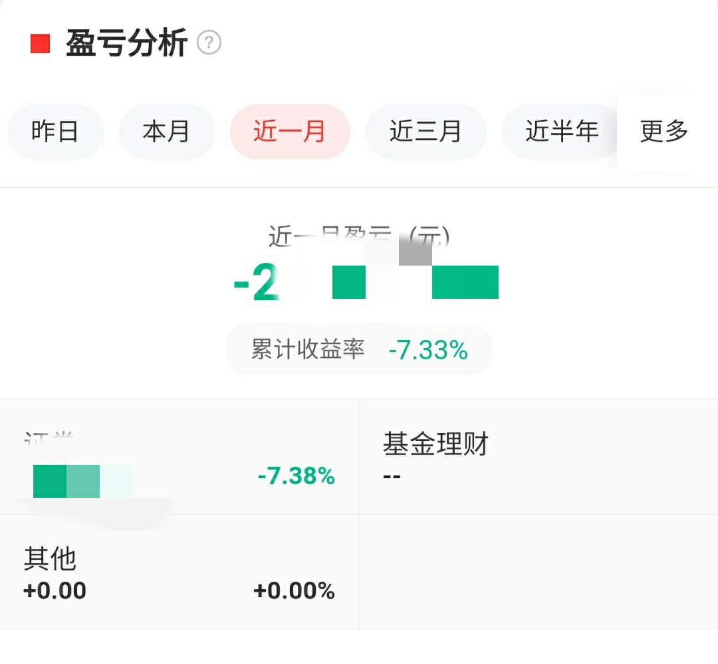Open the 其他 category
The height and width of the screenshot is (664, 718).
point(50,559)
